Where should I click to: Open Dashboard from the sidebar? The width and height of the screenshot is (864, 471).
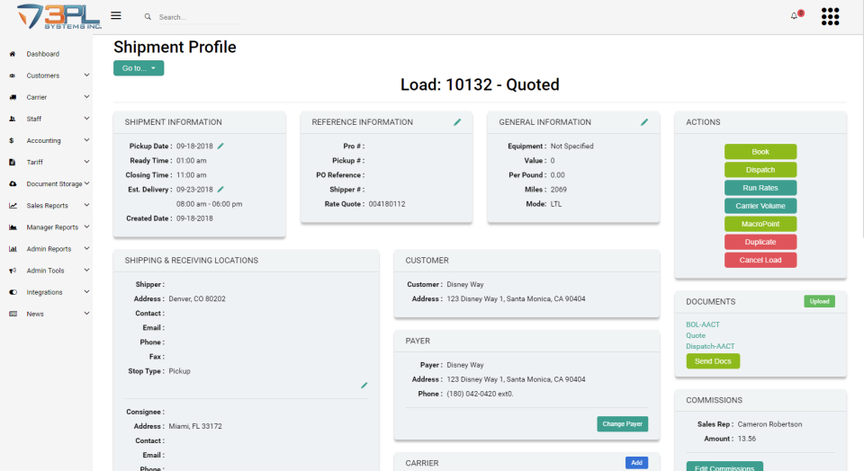(43, 54)
